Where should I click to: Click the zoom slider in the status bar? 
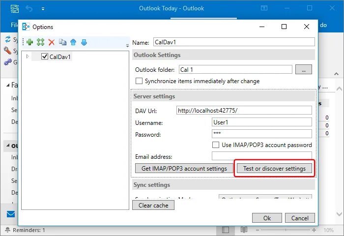[286, 230]
